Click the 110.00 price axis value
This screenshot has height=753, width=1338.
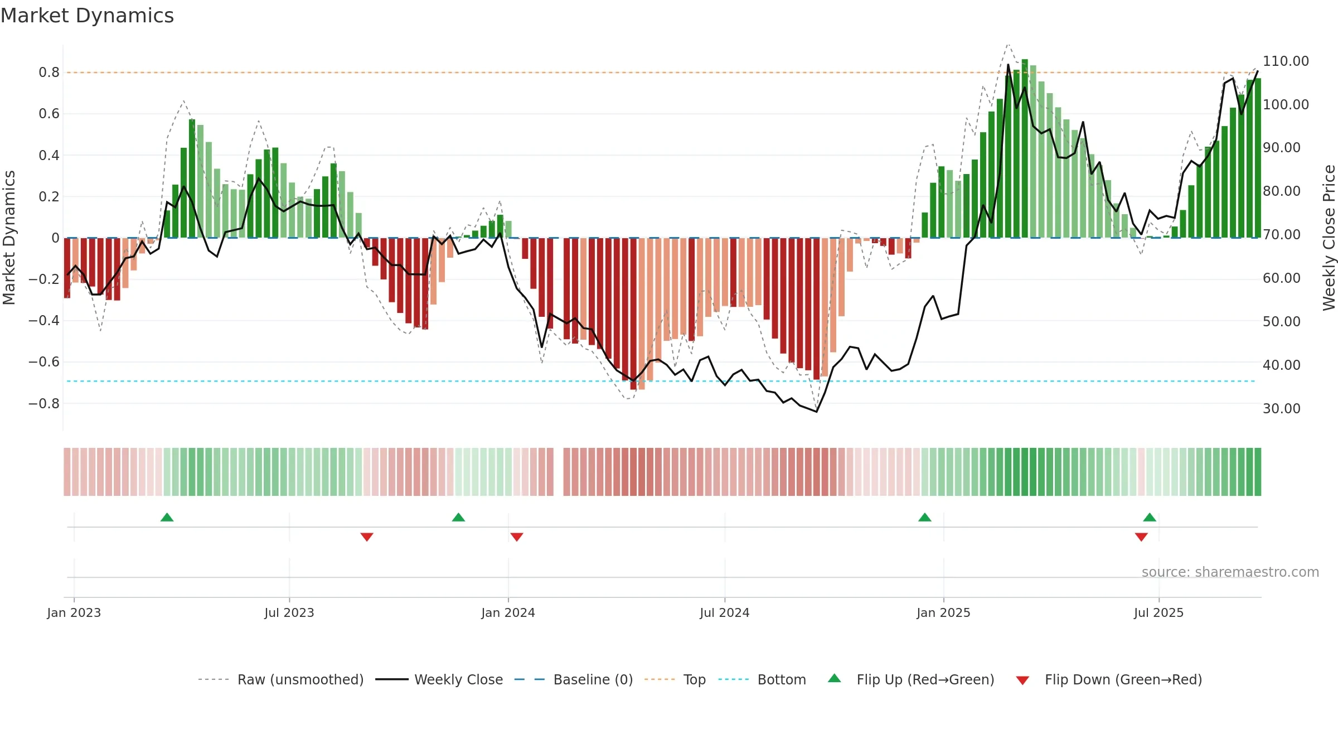point(1286,61)
